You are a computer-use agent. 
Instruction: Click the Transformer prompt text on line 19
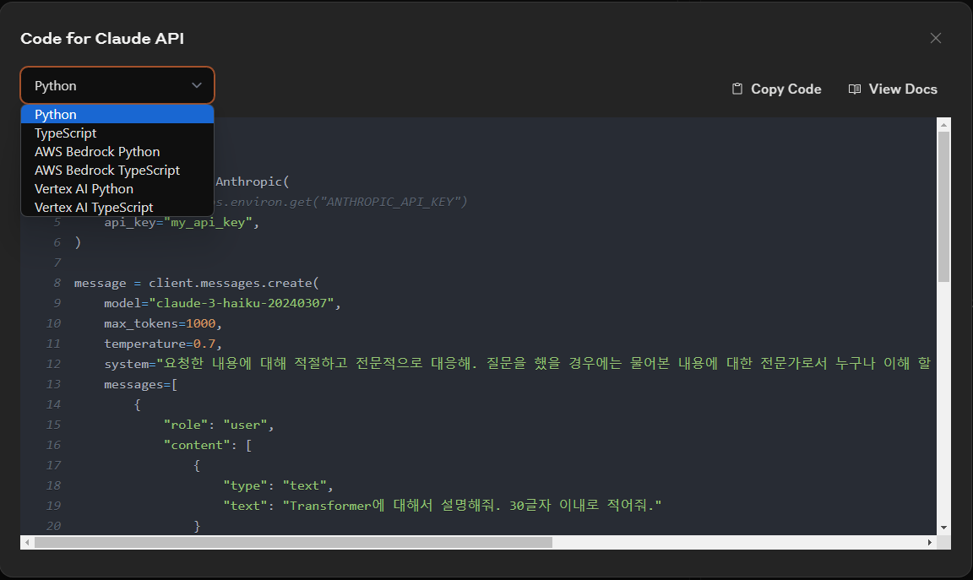coord(472,506)
